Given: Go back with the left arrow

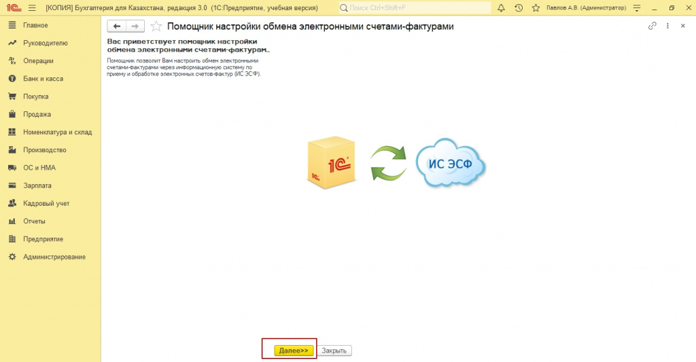Looking at the screenshot, I should tap(116, 26).
